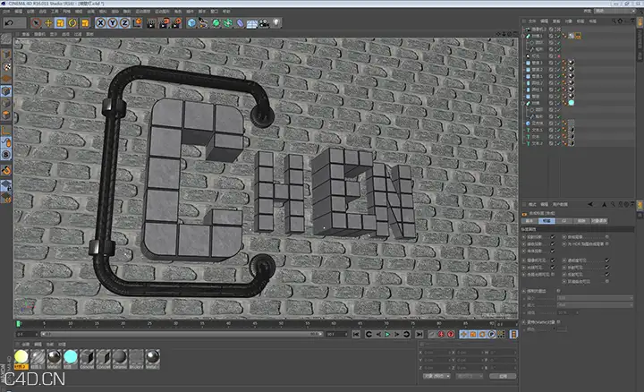Add a cube primitive from the toolbar

tap(191, 23)
